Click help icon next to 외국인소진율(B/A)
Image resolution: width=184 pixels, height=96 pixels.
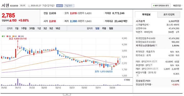(156, 45)
